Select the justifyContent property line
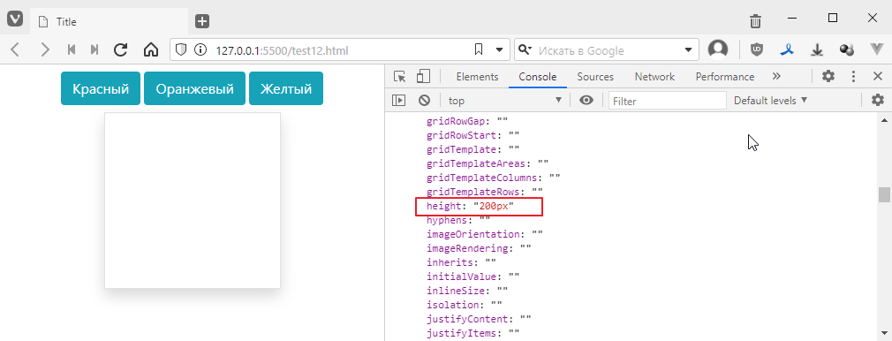Screen dimensions: 892x341 [479, 319]
